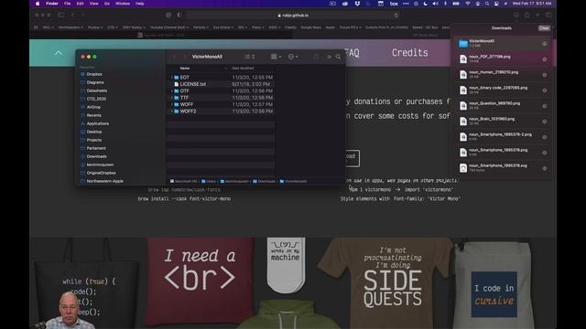The width and height of the screenshot is (586, 329).
Task: Go back in Finder window
Action: pos(175,57)
